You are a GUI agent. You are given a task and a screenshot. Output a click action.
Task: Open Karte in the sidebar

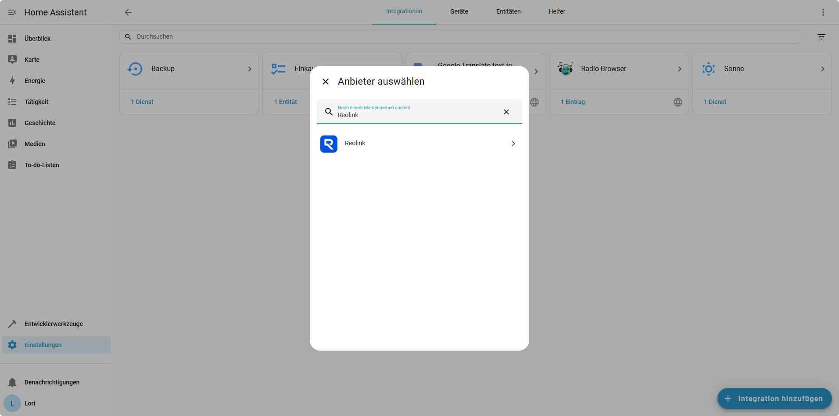(x=56, y=60)
